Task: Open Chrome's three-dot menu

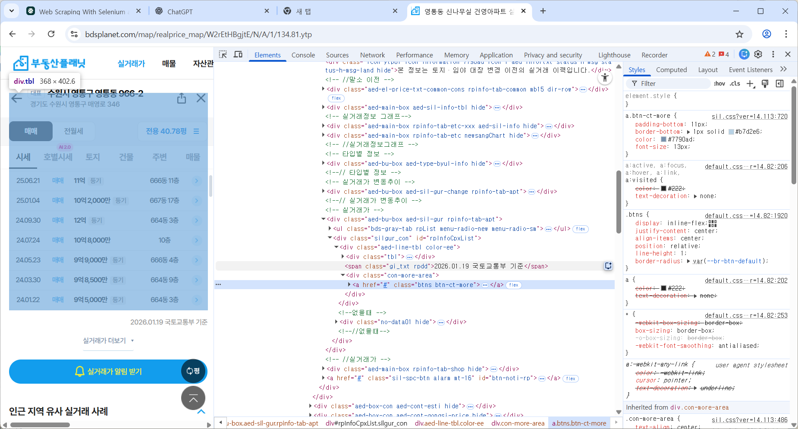Action: 786,34
